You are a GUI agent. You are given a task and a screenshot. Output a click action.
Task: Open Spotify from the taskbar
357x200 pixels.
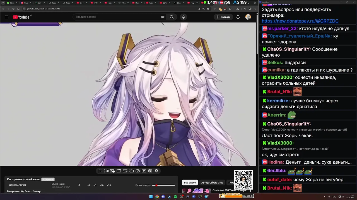click(x=175, y=197)
